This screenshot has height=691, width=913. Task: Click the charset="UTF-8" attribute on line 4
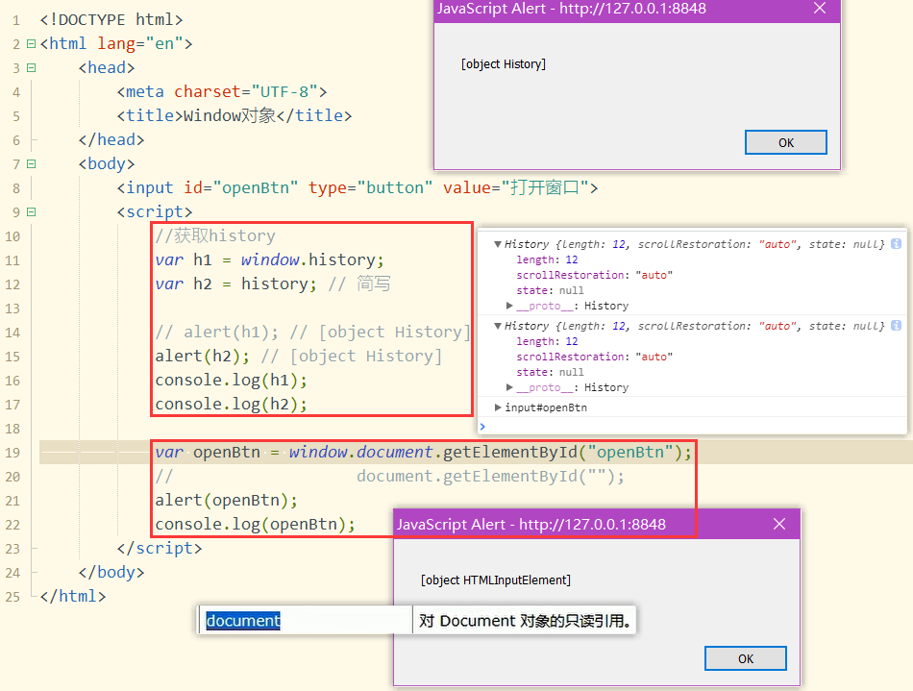pos(246,91)
